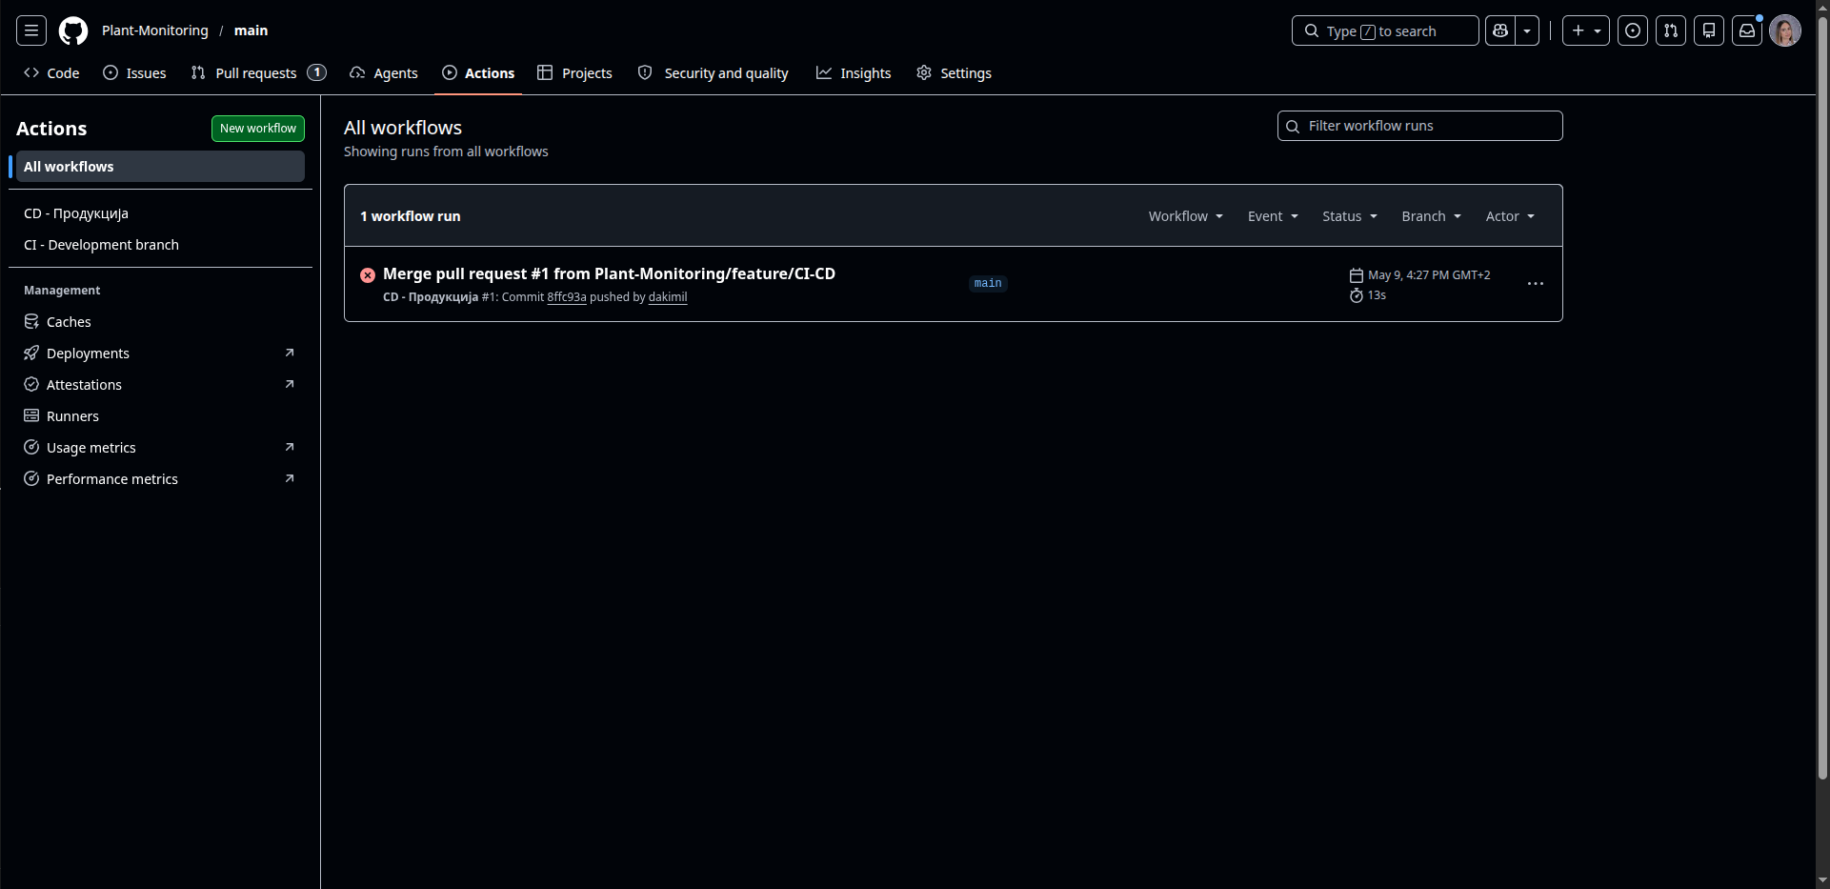This screenshot has height=889, width=1830.
Task: Open repositories icon in top header
Action: (x=1709, y=30)
